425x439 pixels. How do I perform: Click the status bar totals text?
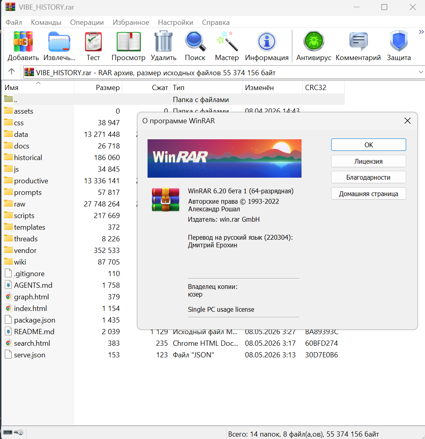pyautogui.click(x=304, y=434)
